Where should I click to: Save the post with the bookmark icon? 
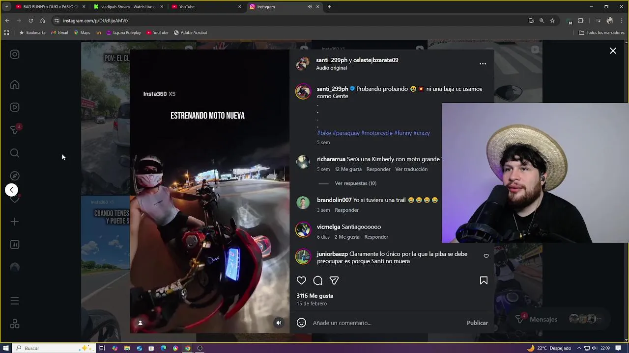point(484,280)
